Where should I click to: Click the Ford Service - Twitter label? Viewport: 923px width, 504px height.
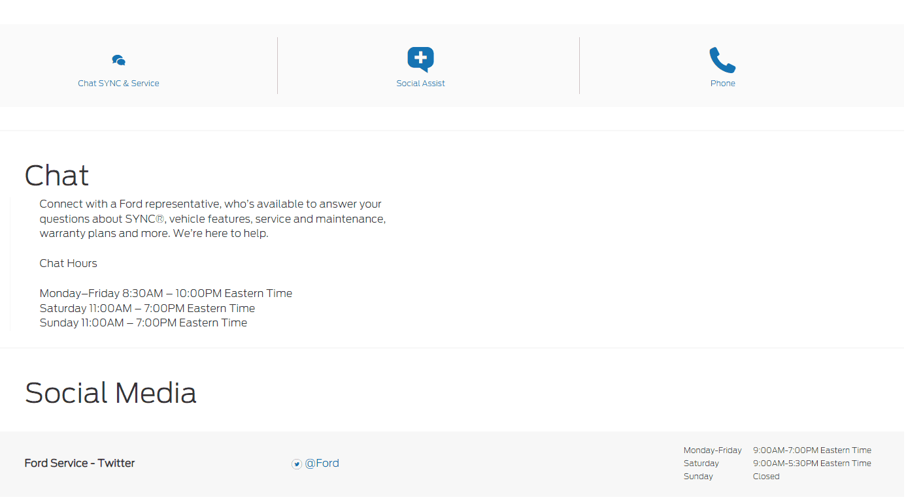click(80, 464)
